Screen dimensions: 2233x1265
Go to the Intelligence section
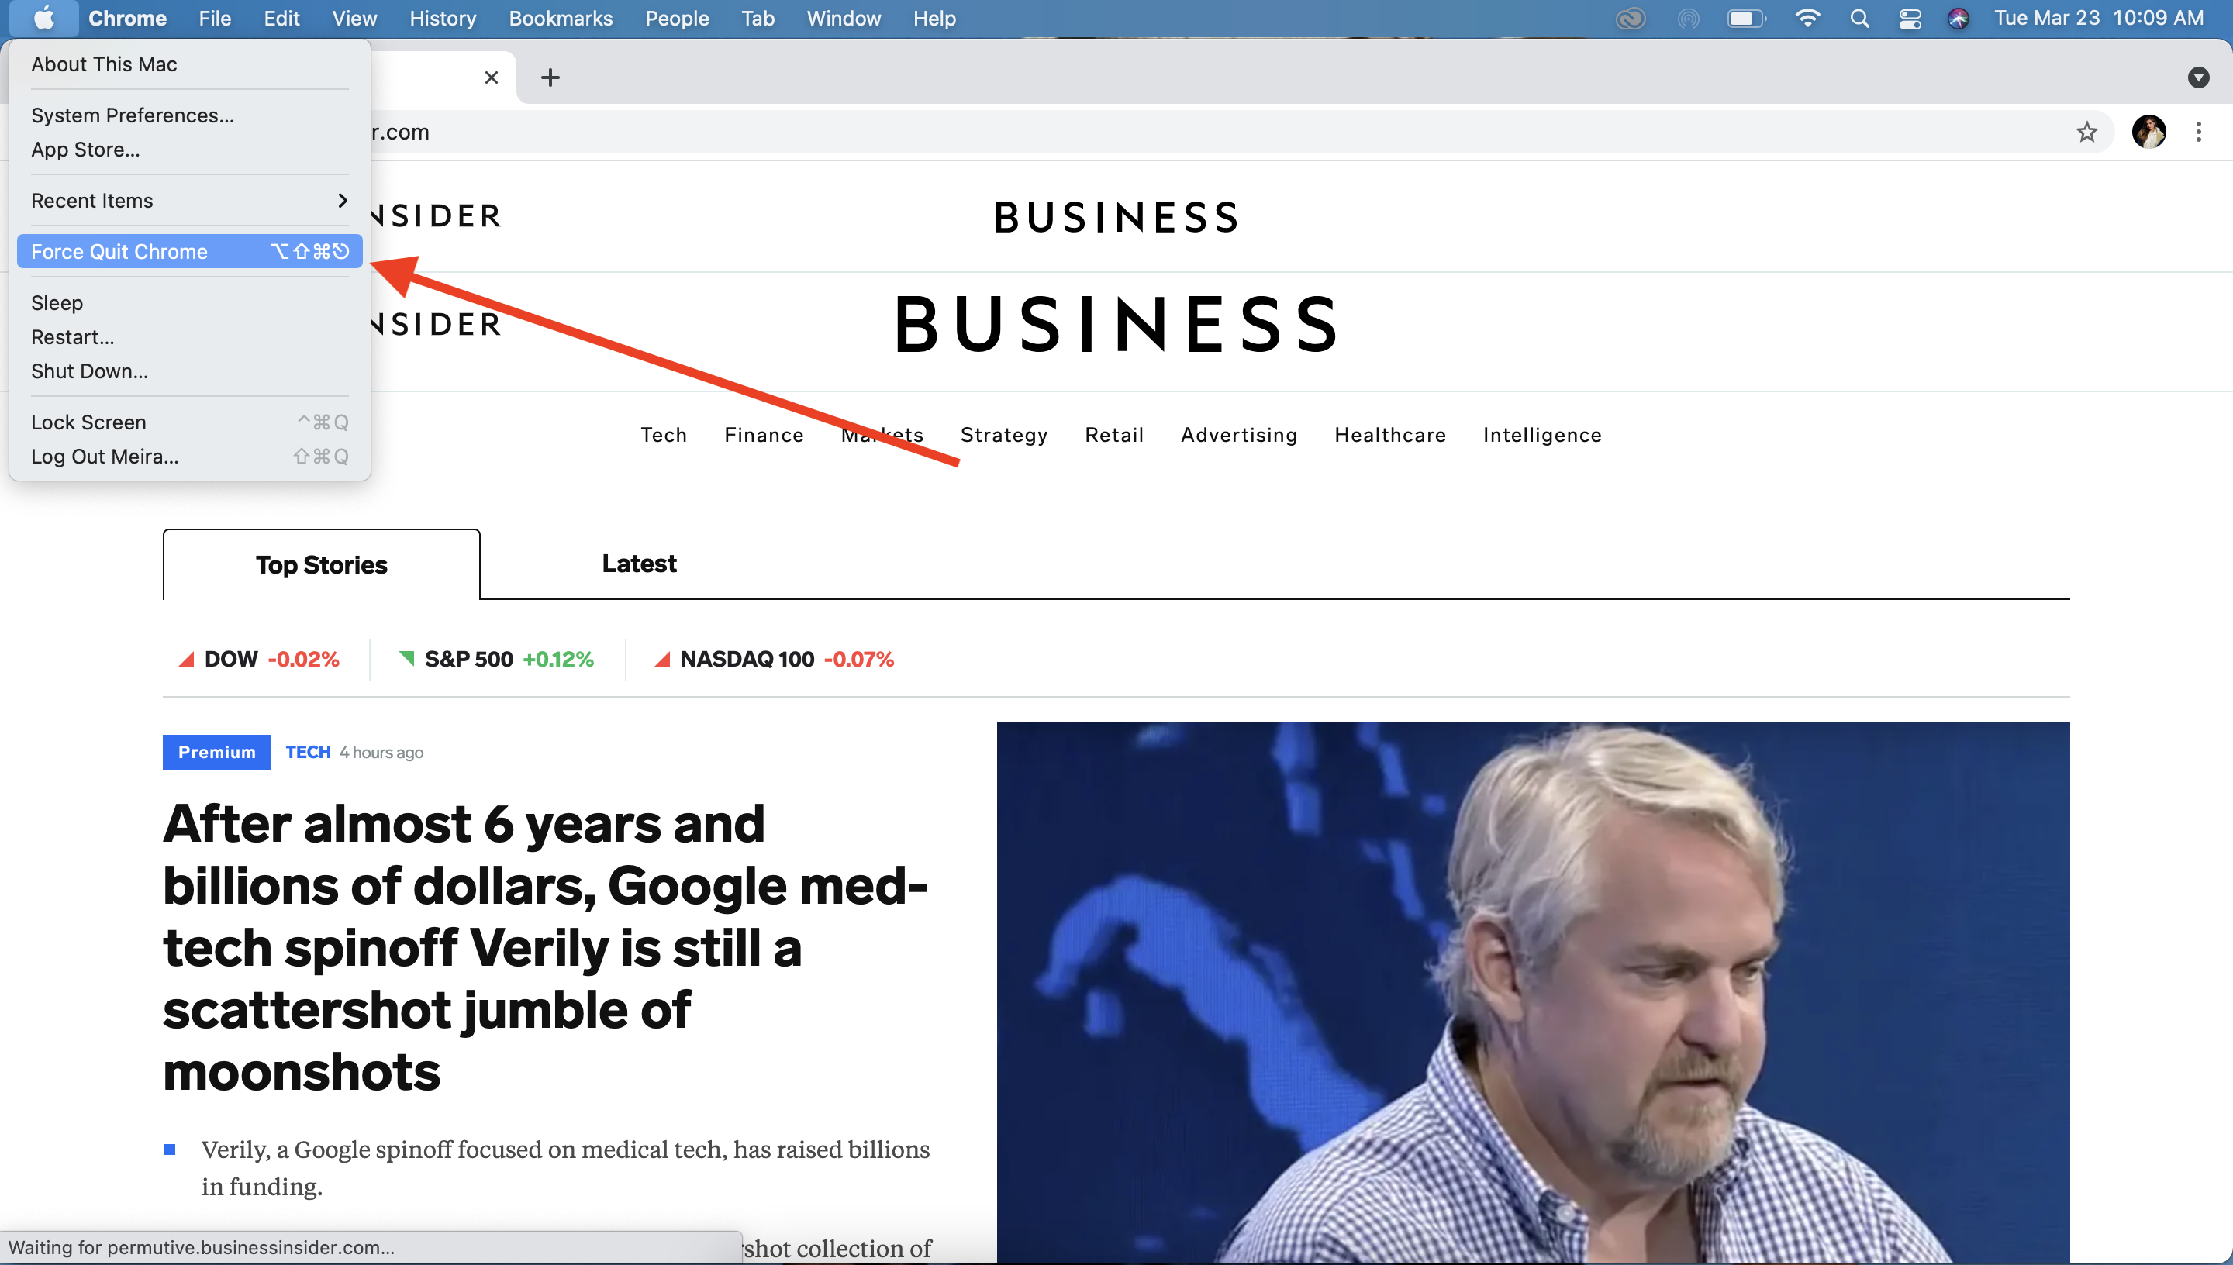coord(1542,436)
